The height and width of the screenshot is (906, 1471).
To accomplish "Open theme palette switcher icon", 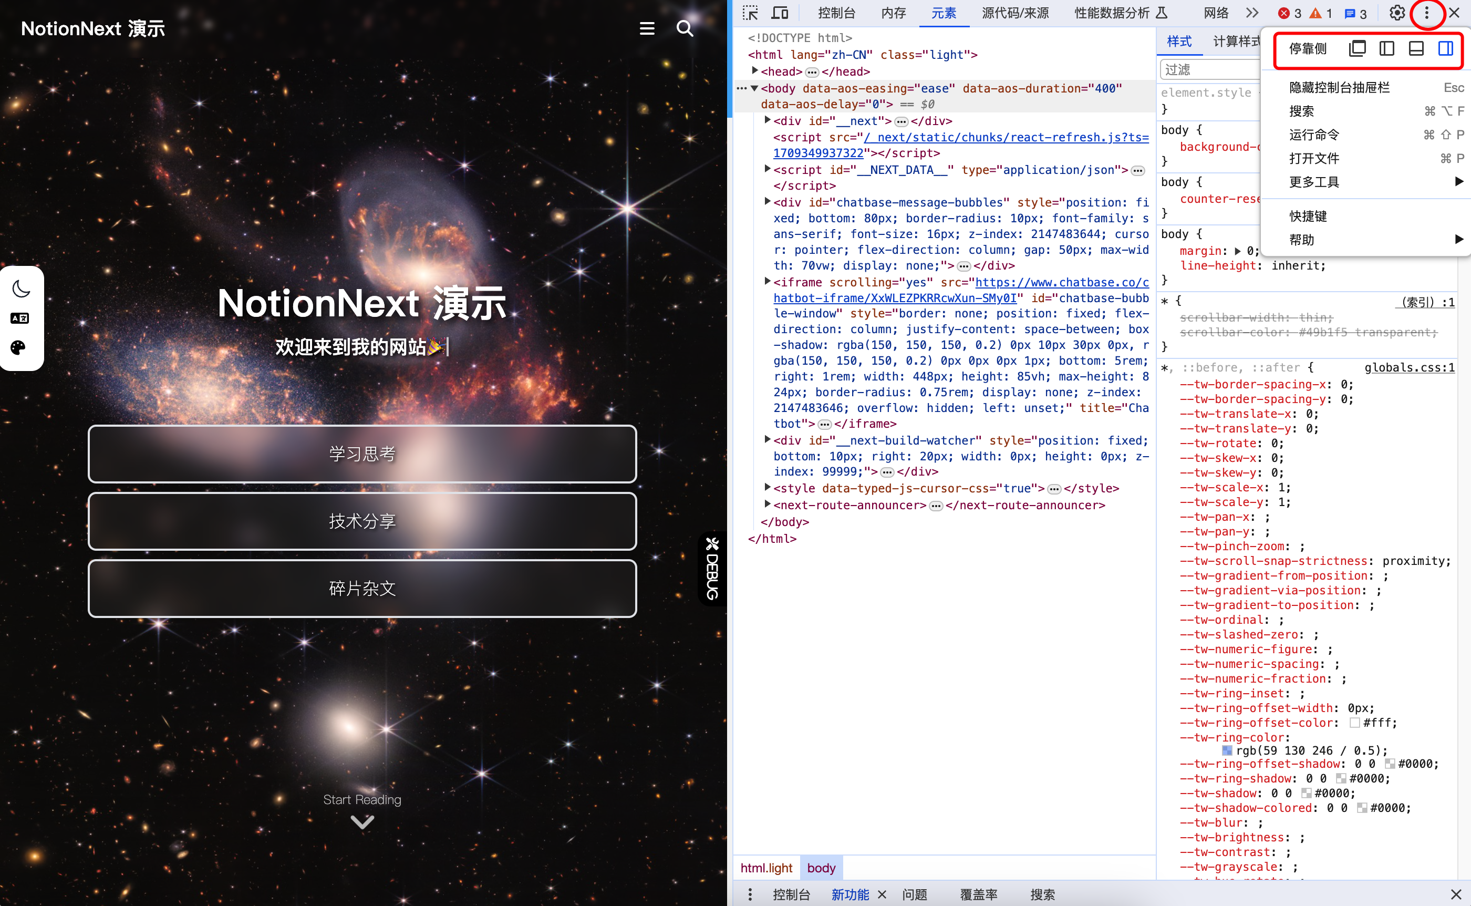I will coord(18,347).
